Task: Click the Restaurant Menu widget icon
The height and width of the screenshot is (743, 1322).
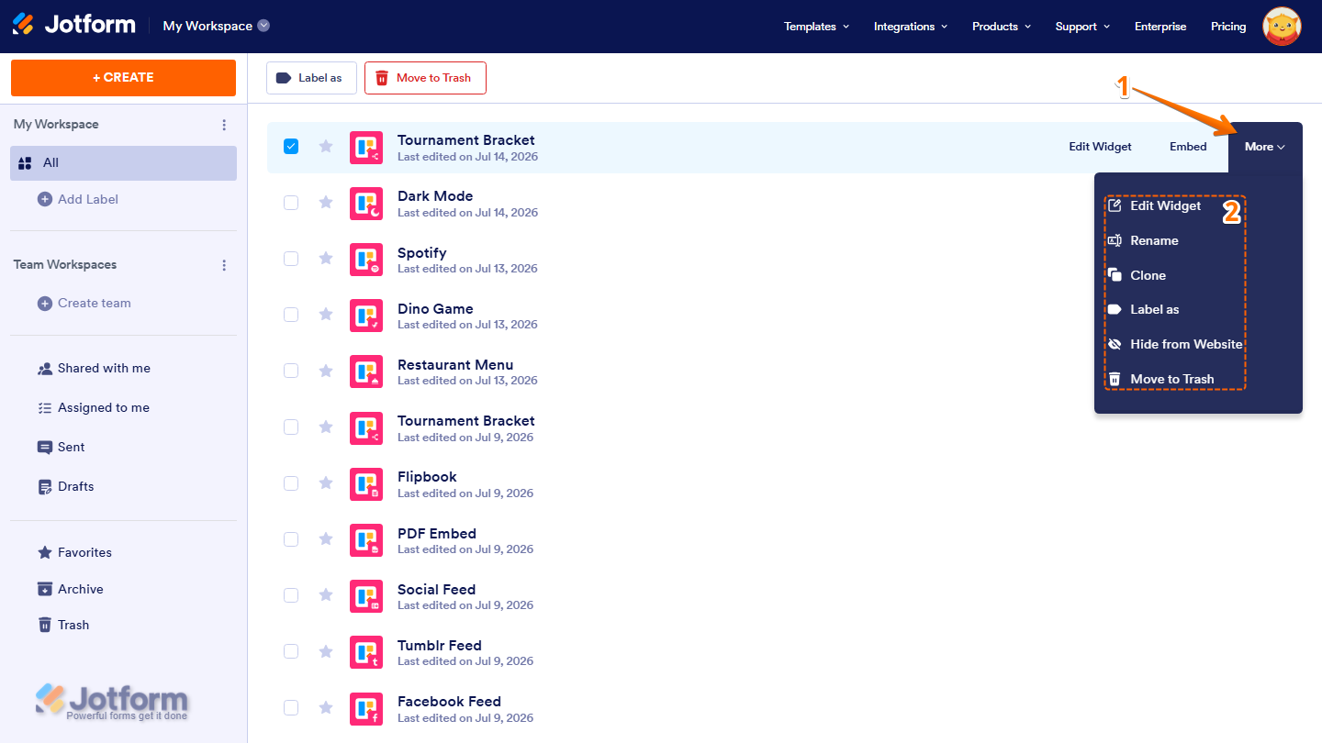Action: 366,371
